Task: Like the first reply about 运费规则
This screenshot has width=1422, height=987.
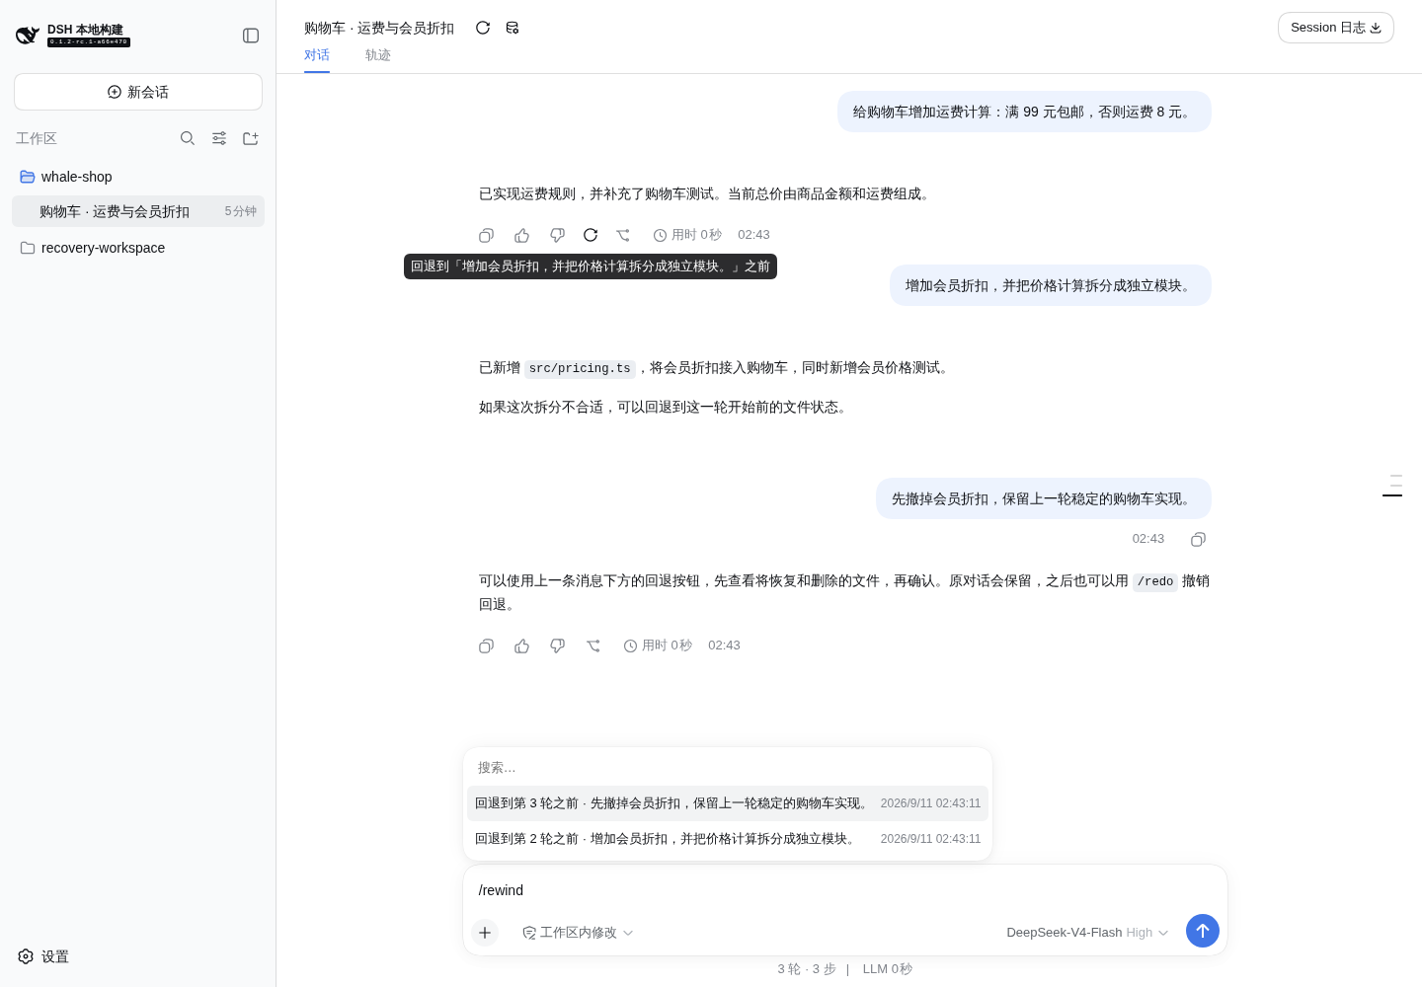Action: [522, 235]
